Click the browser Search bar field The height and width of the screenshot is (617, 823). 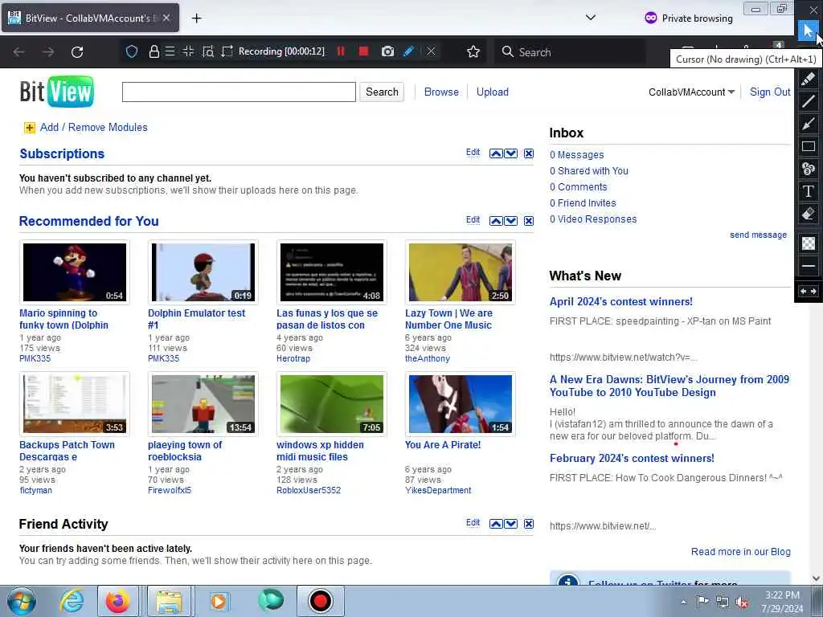point(571,52)
